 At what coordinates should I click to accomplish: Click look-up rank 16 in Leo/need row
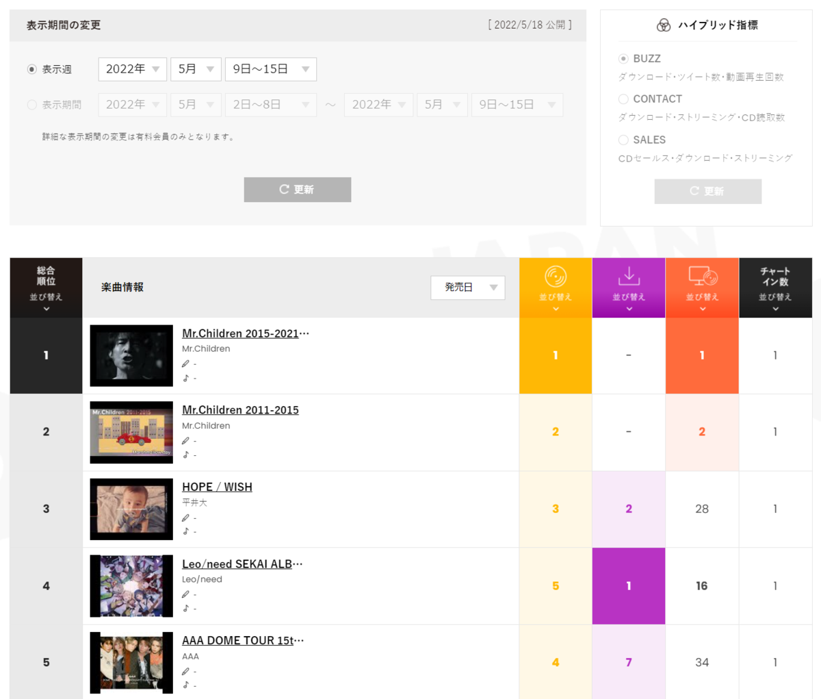click(x=702, y=586)
